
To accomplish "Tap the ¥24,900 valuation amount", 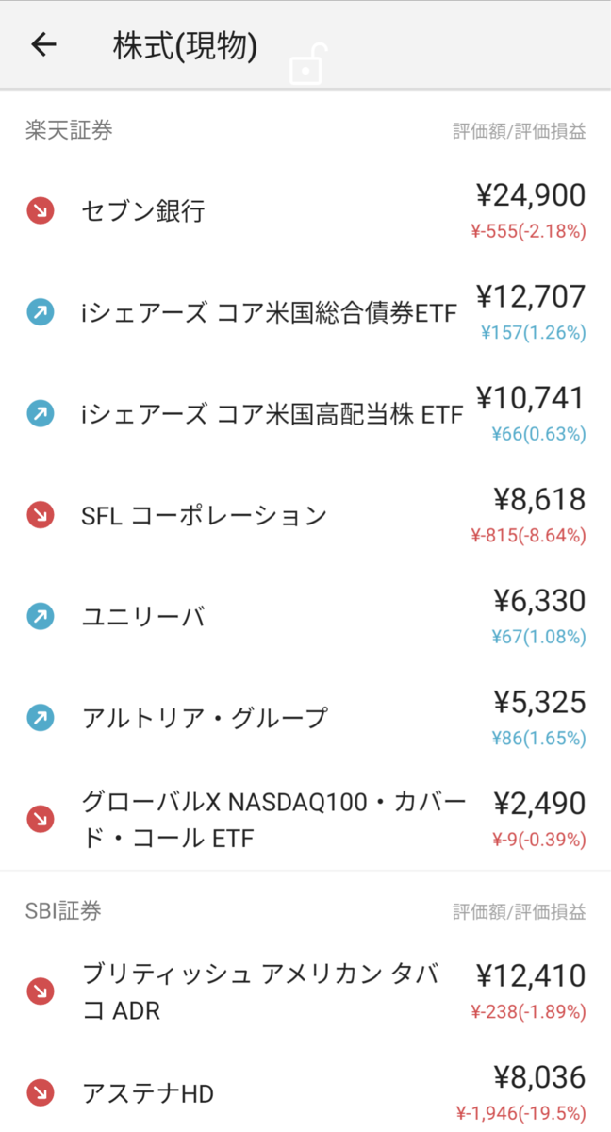I will [x=531, y=195].
